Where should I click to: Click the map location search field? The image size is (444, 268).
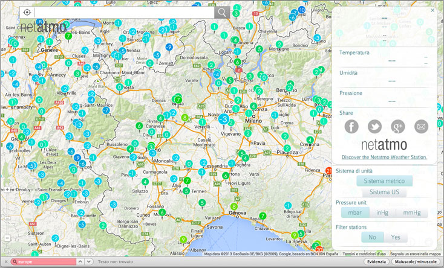(124, 12)
